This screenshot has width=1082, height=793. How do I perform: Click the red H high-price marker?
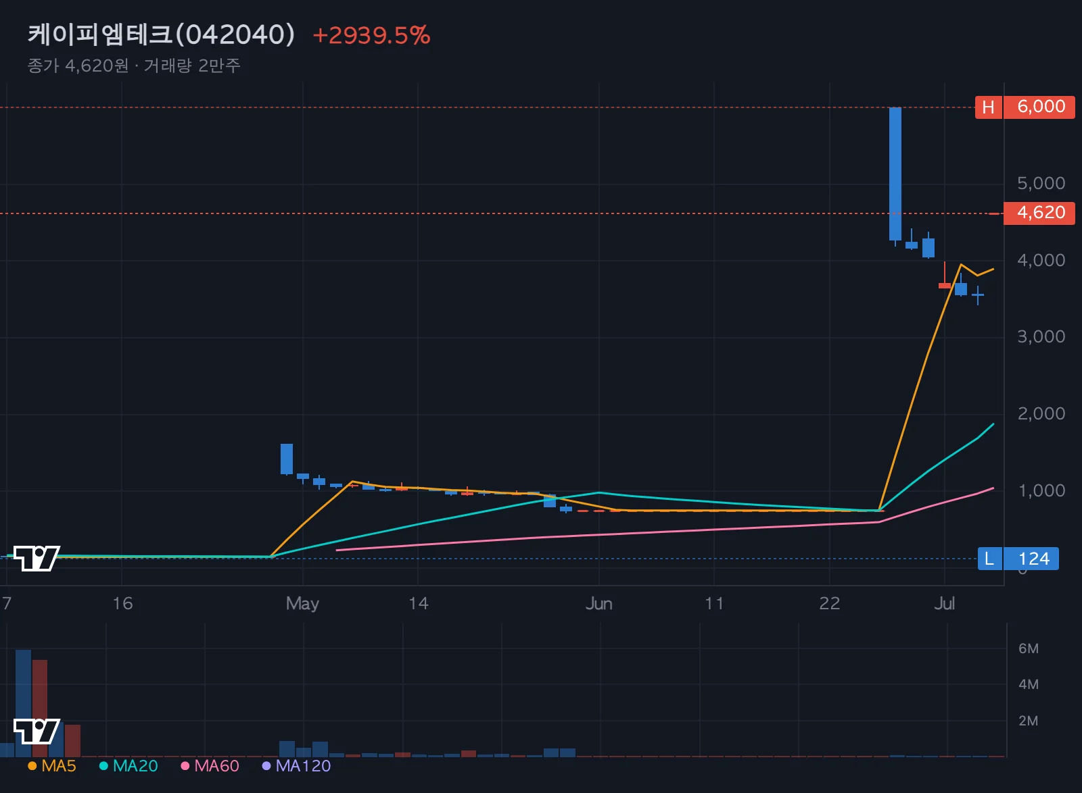pos(988,107)
